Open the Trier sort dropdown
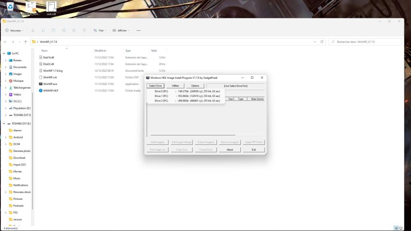The width and height of the screenshot is (411, 231). coord(100,30)
